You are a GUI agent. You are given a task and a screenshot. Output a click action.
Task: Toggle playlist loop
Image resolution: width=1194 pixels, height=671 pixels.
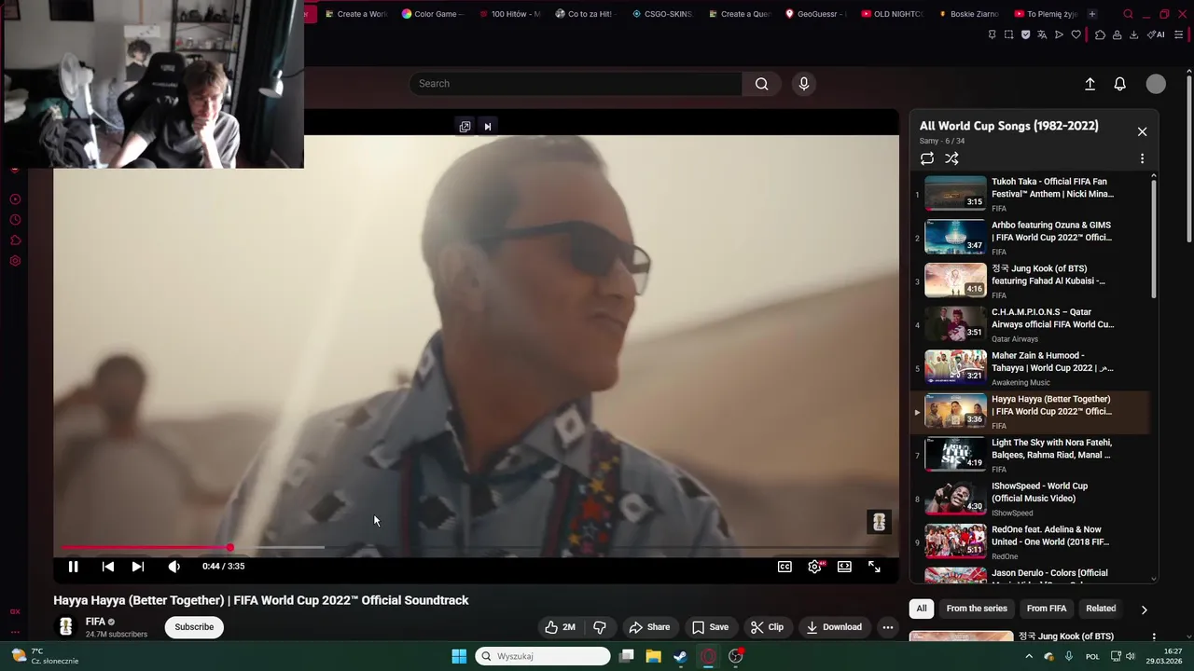[926, 159]
